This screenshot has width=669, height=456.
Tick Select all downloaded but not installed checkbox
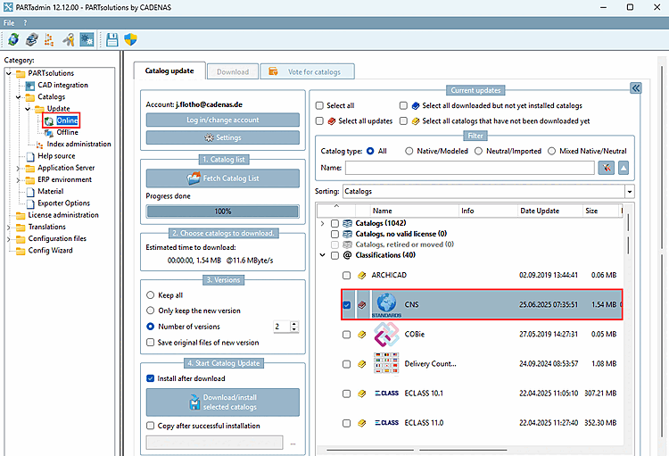tap(403, 105)
